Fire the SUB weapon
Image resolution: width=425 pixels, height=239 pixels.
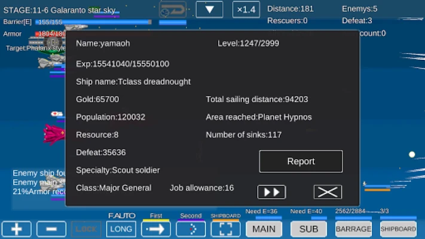point(308,229)
